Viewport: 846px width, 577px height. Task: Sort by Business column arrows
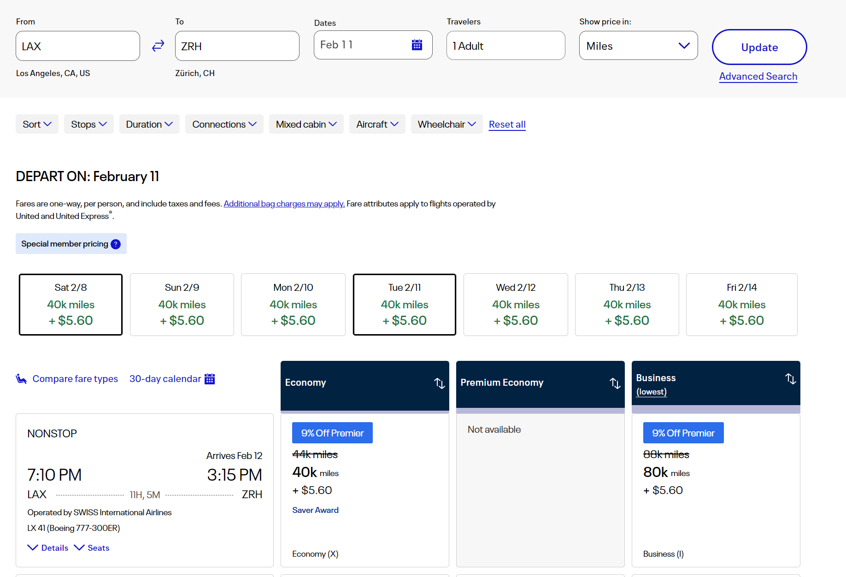pyautogui.click(x=790, y=379)
